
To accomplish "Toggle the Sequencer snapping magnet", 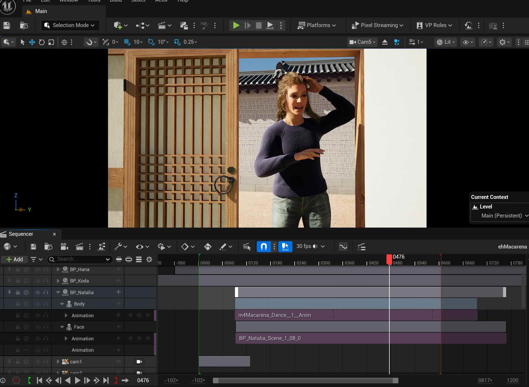I will pos(264,247).
